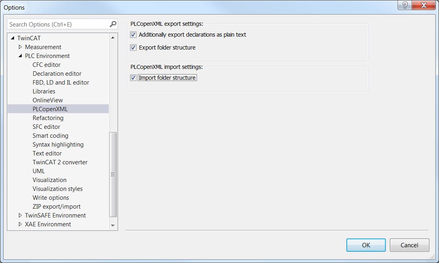Viewport: 439px width, 263px height.
Task: Select CFC editor in the tree
Action: [x=46, y=65]
